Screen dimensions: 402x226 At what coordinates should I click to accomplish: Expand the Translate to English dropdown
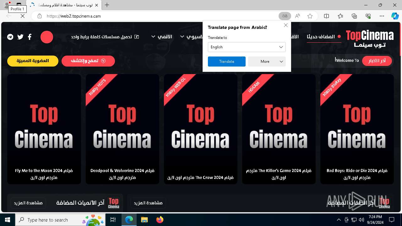pos(247,47)
